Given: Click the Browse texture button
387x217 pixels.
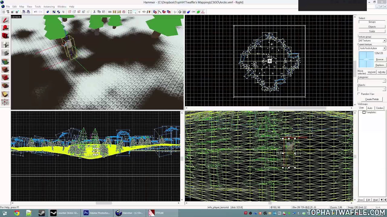Looking at the screenshot, I should tap(380, 59).
